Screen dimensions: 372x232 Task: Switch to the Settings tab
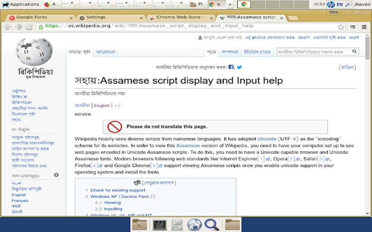pyautogui.click(x=97, y=17)
